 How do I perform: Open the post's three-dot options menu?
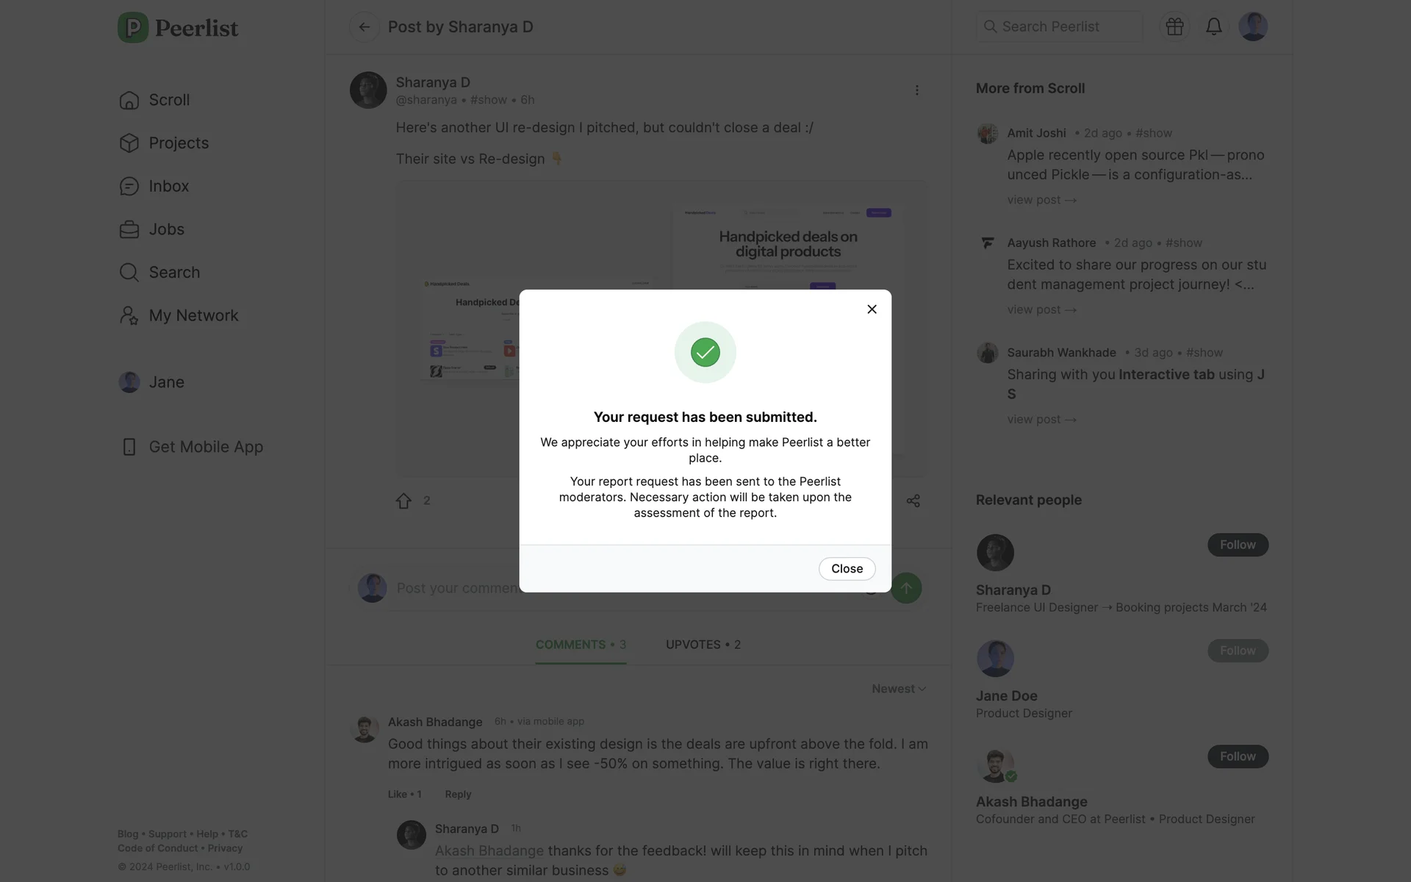click(916, 90)
